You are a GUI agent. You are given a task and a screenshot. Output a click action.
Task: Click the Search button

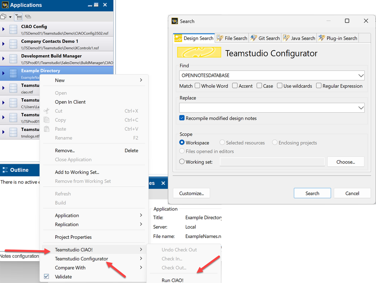(x=312, y=193)
